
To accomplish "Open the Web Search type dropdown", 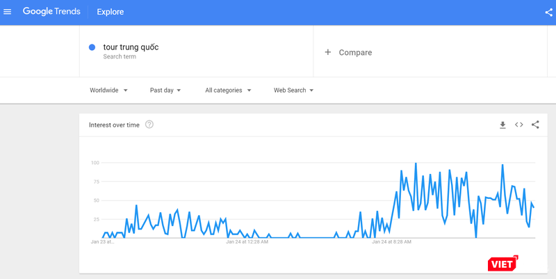I will [x=293, y=90].
